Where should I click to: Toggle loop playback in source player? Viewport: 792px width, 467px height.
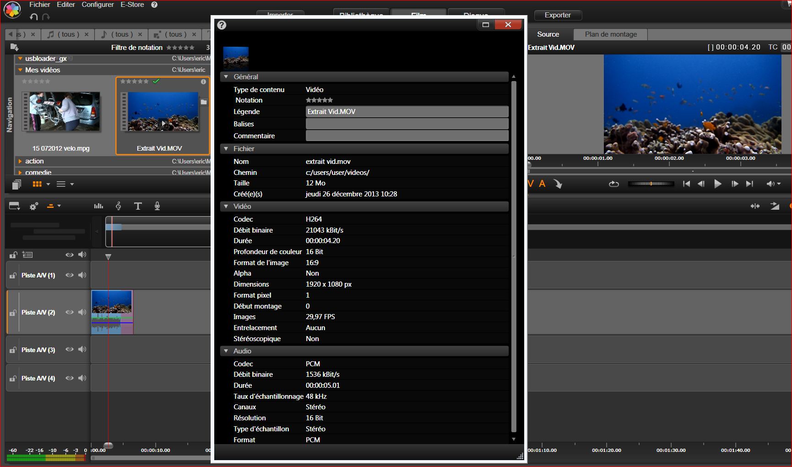(x=613, y=184)
